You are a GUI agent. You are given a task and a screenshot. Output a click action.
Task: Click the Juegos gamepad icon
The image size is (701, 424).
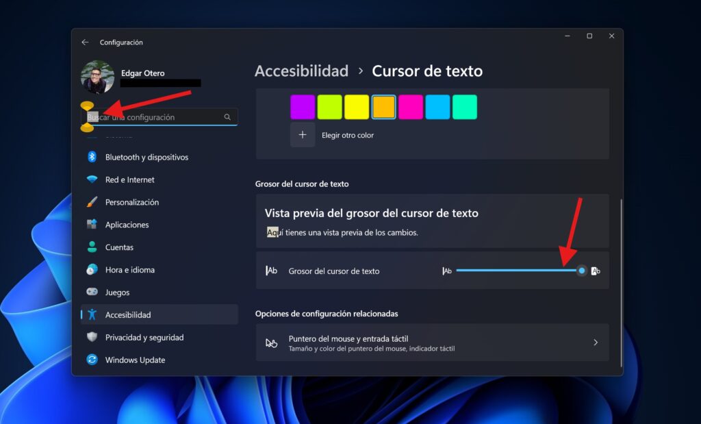[92, 292]
